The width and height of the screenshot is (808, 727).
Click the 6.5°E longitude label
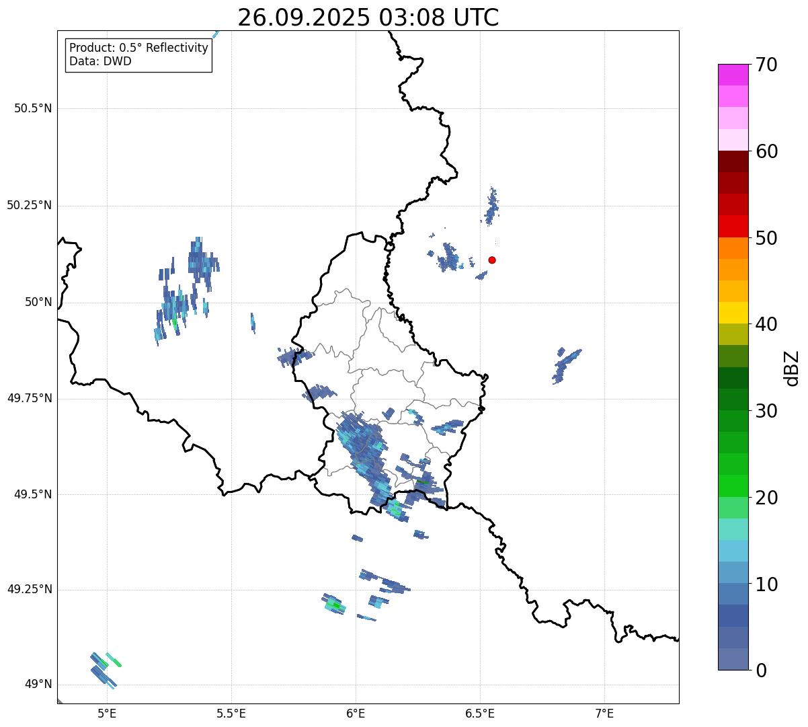click(480, 714)
